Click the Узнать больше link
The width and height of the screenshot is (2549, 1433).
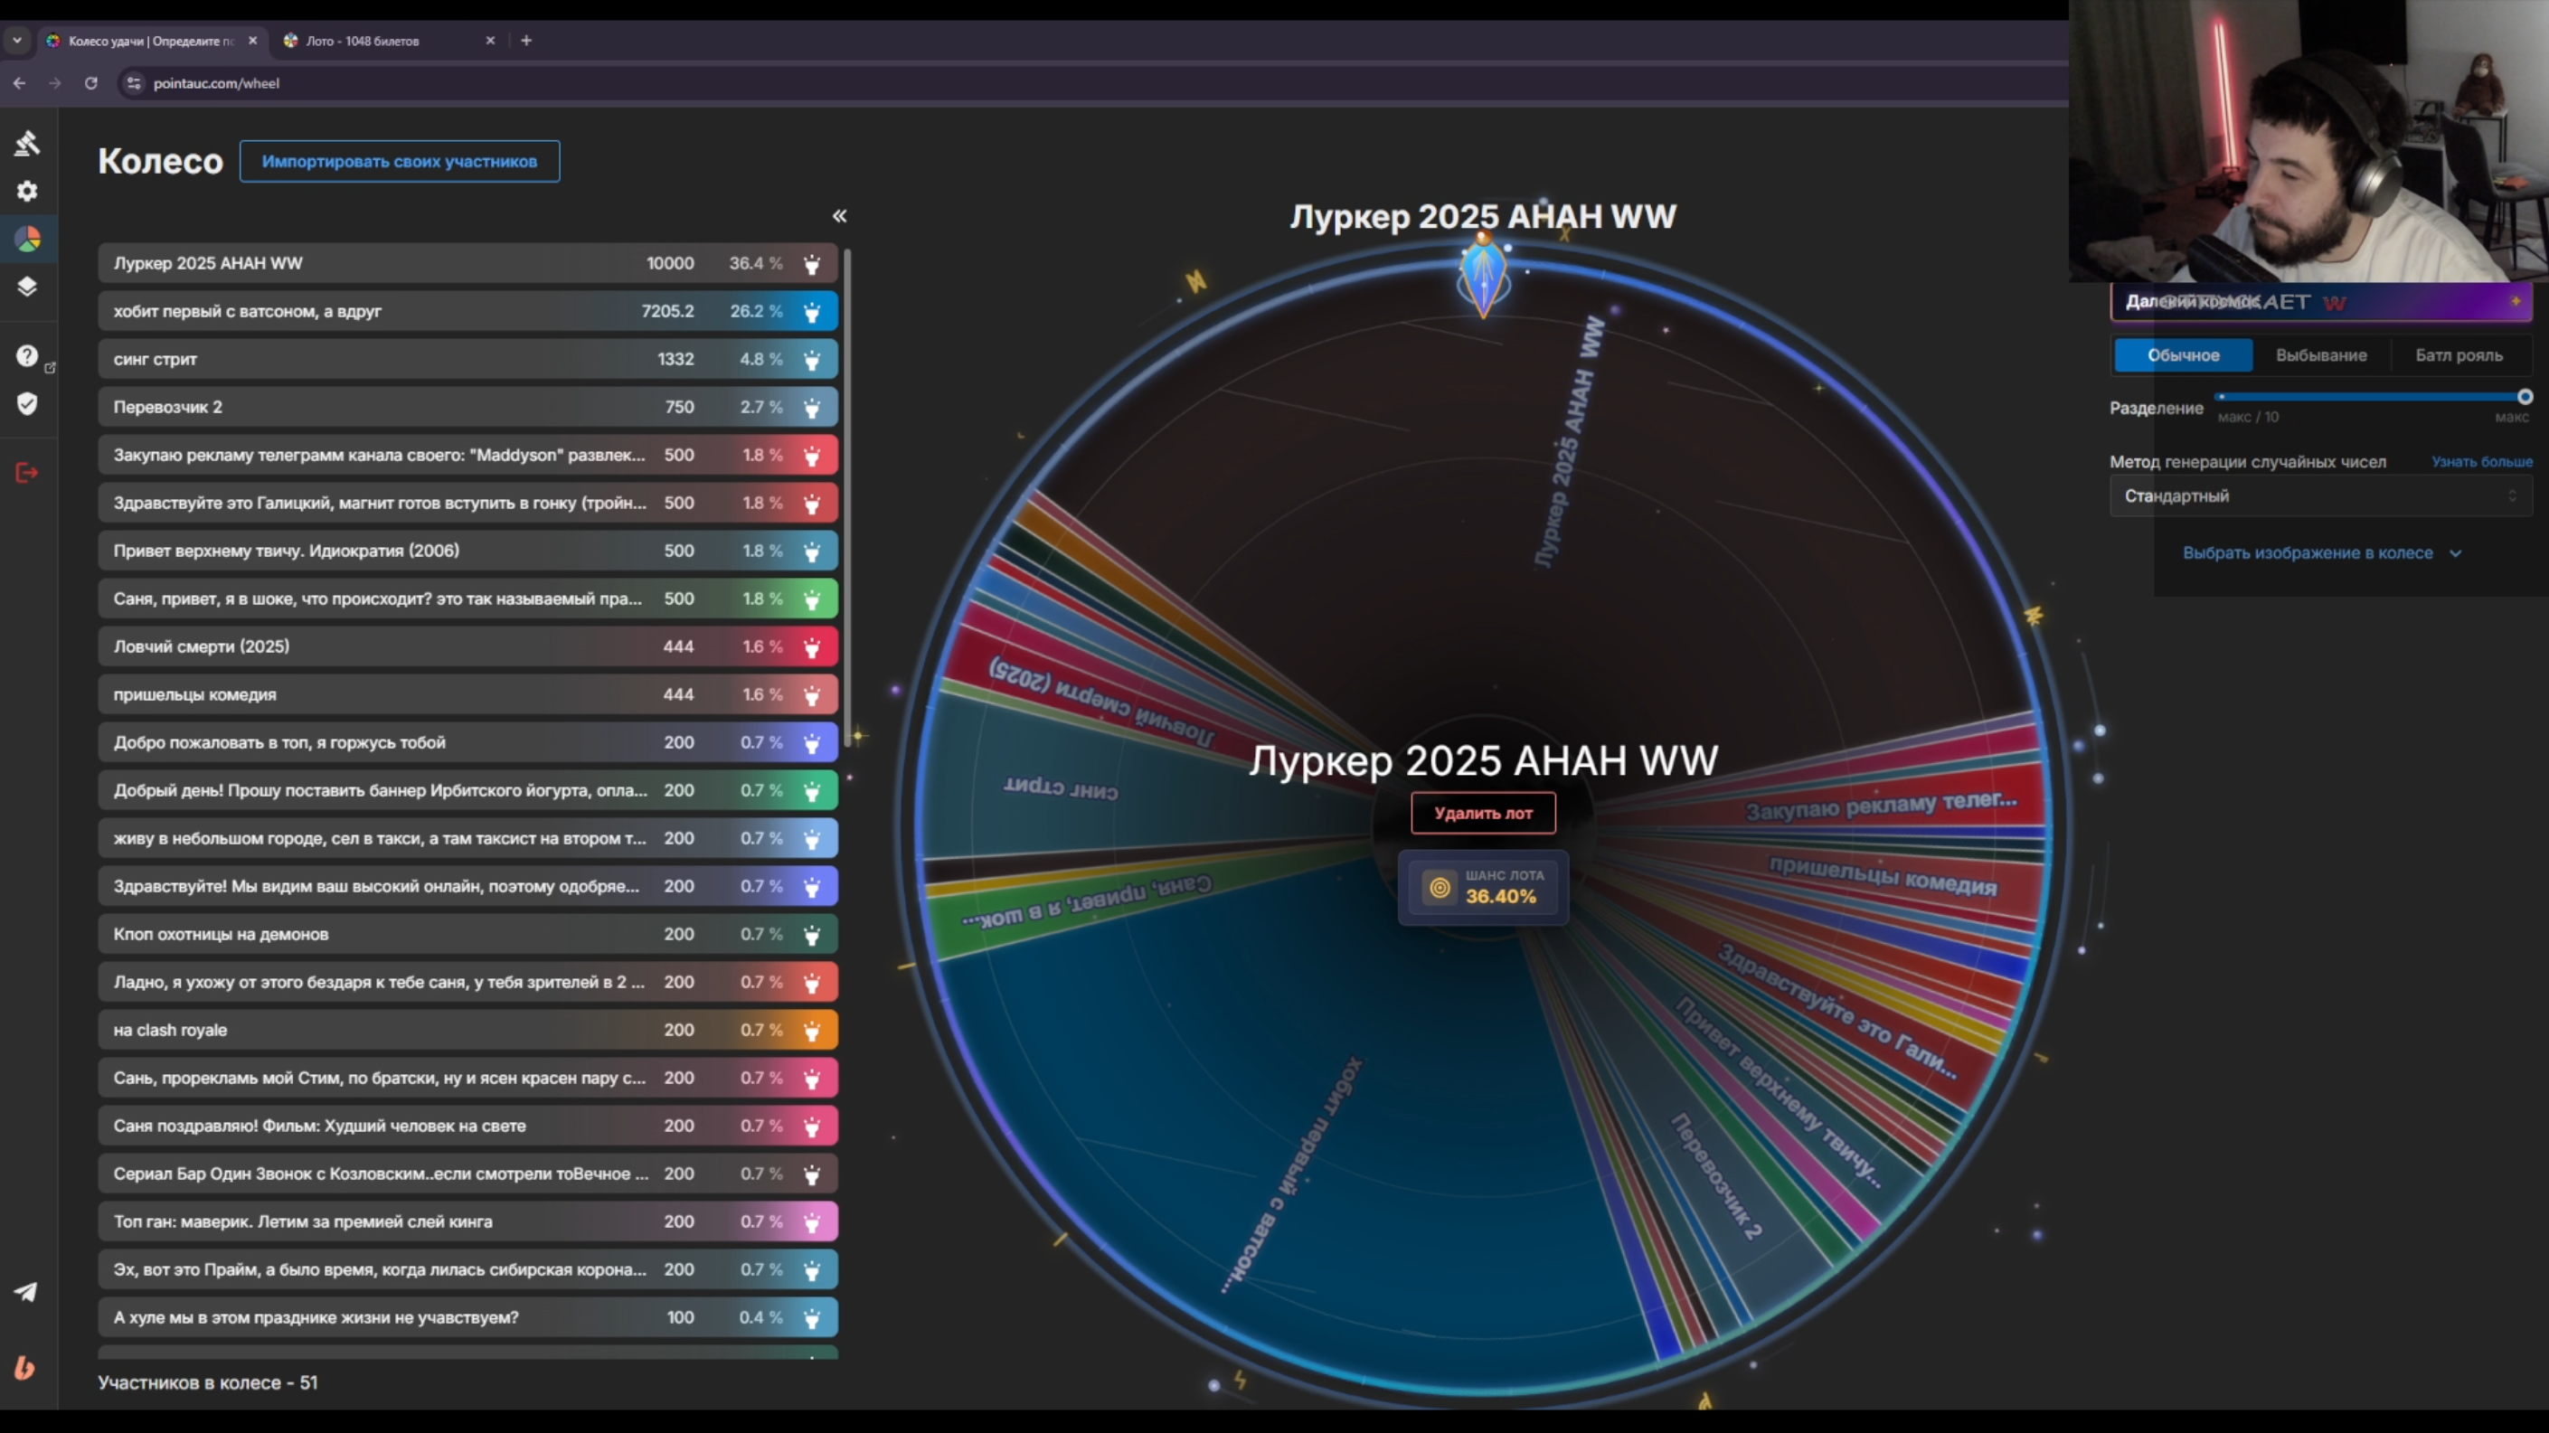pos(2480,462)
